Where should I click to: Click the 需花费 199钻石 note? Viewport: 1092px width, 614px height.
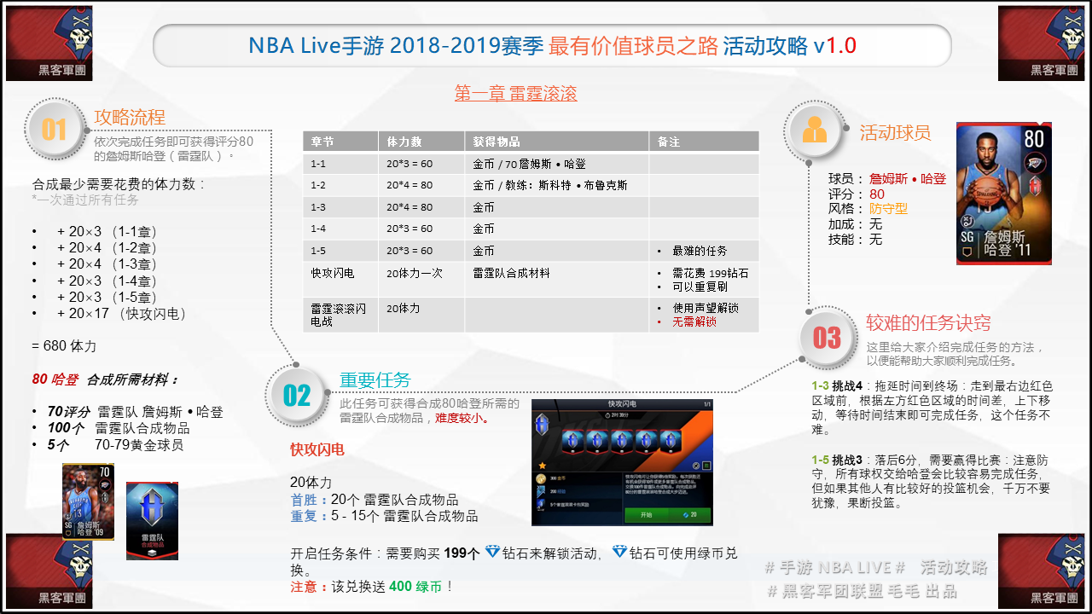[710, 273]
